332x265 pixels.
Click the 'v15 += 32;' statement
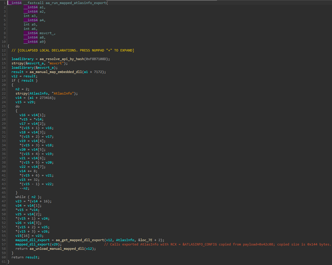pyautogui.click(x=29, y=180)
